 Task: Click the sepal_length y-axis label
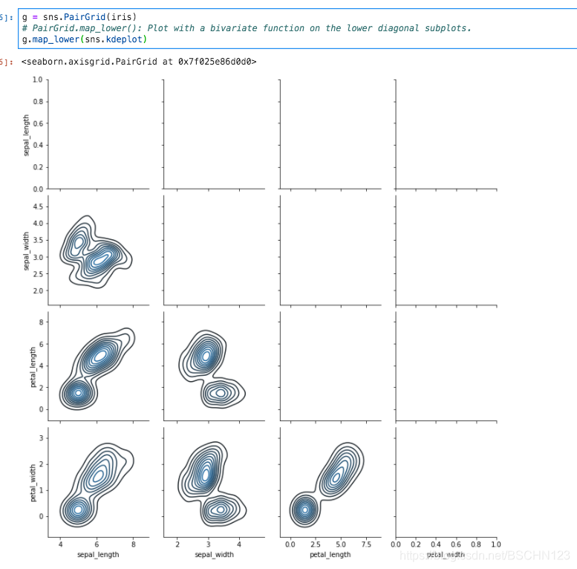coord(26,135)
